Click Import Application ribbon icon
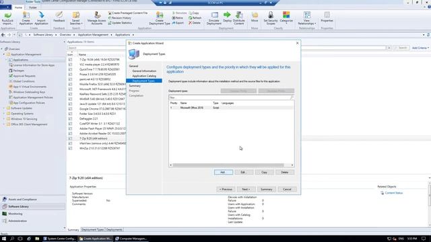 41,18
